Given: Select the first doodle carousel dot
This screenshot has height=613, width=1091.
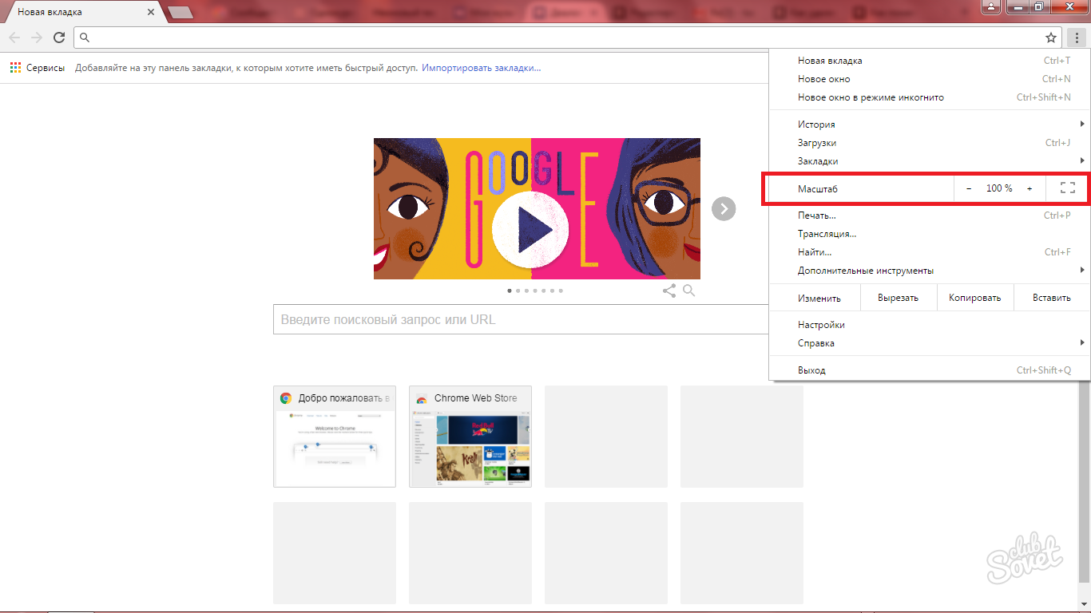Looking at the screenshot, I should (x=510, y=291).
